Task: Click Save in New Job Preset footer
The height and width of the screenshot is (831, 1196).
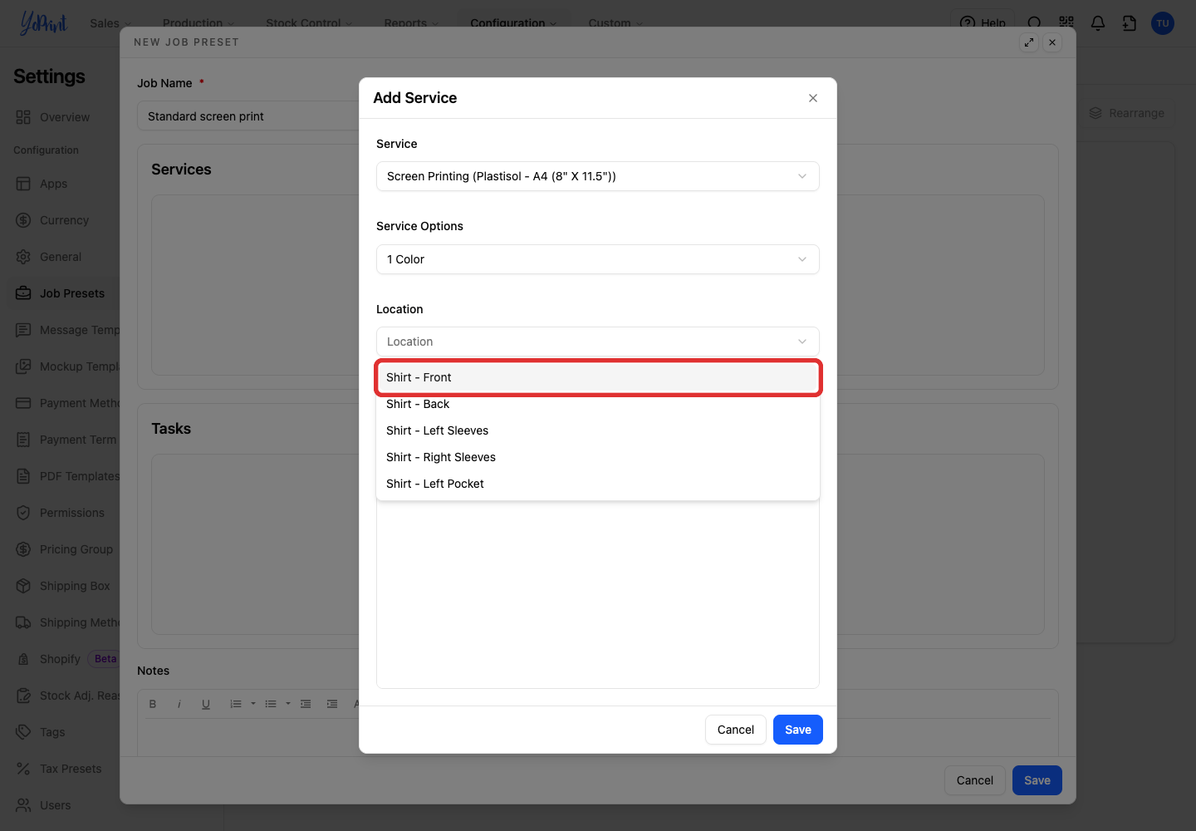Action: point(1037,780)
